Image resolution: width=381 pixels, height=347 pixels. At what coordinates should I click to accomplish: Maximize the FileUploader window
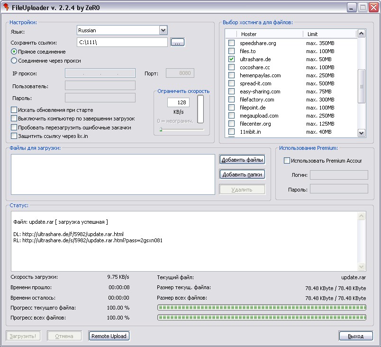point(363,7)
